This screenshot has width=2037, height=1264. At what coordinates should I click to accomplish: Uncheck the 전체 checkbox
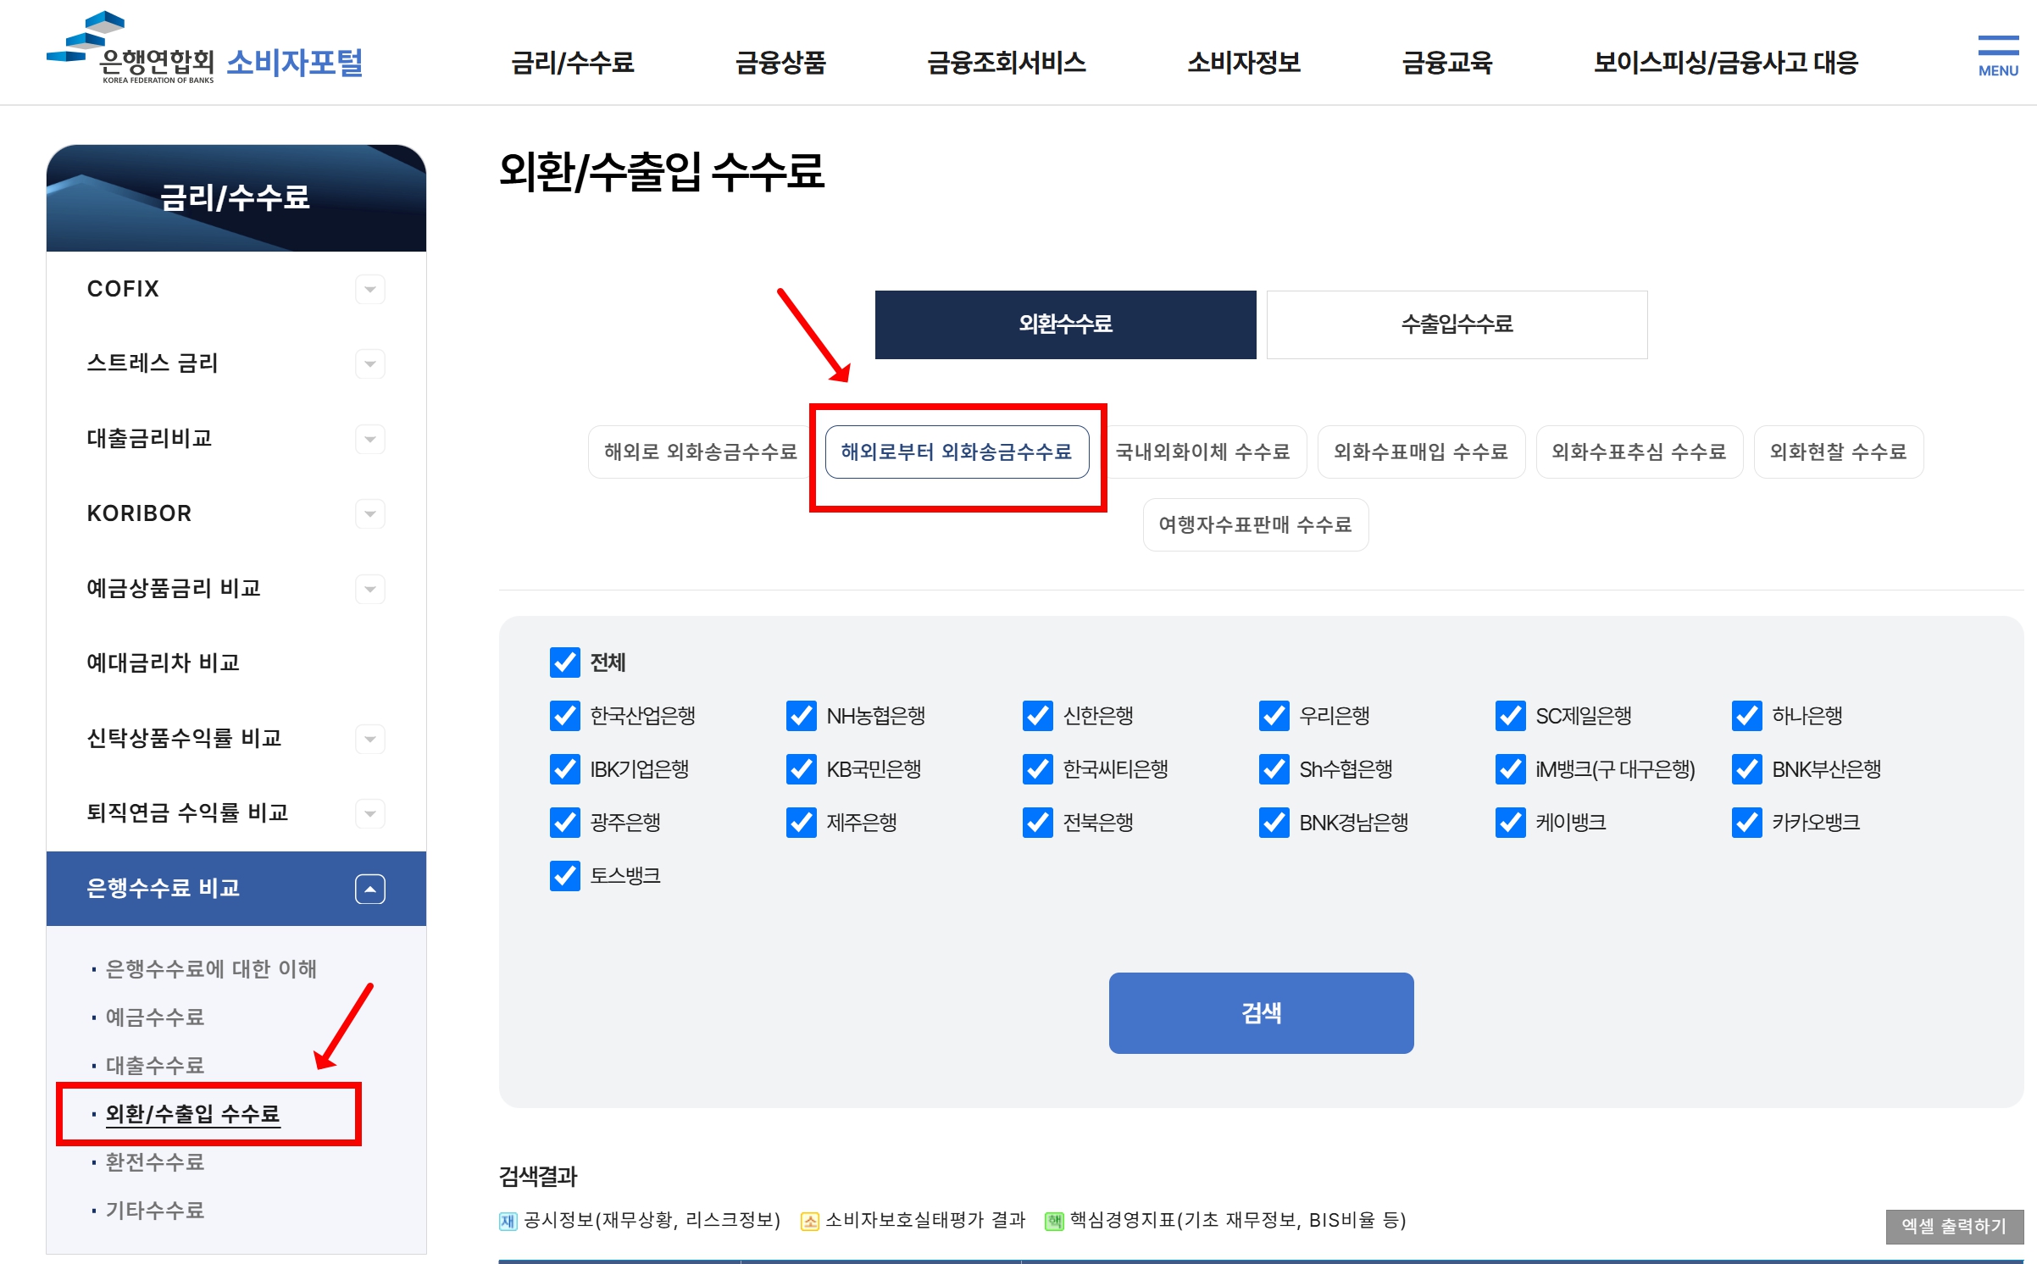565,662
